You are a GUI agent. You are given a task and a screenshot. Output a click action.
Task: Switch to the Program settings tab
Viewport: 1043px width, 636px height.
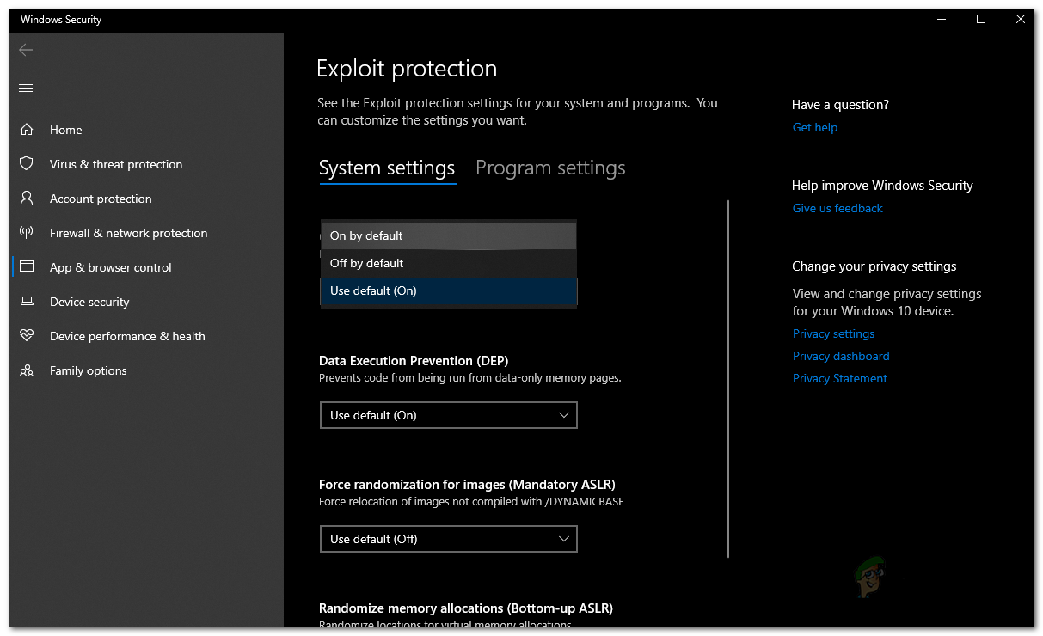coord(550,168)
